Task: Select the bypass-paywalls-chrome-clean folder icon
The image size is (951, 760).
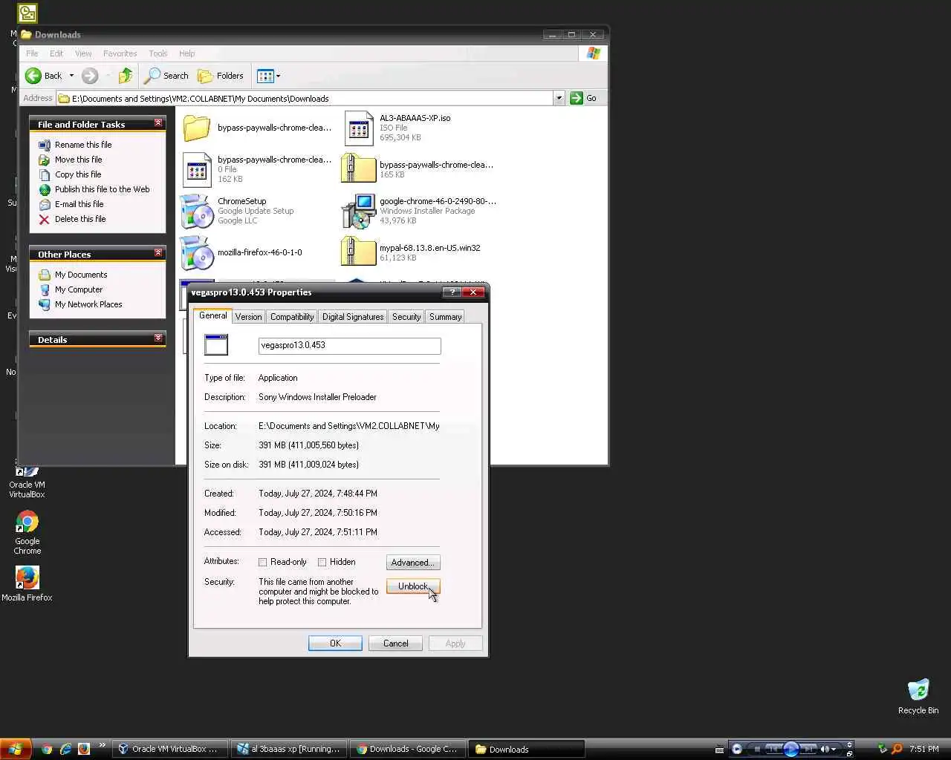Action: click(x=197, y=128)
